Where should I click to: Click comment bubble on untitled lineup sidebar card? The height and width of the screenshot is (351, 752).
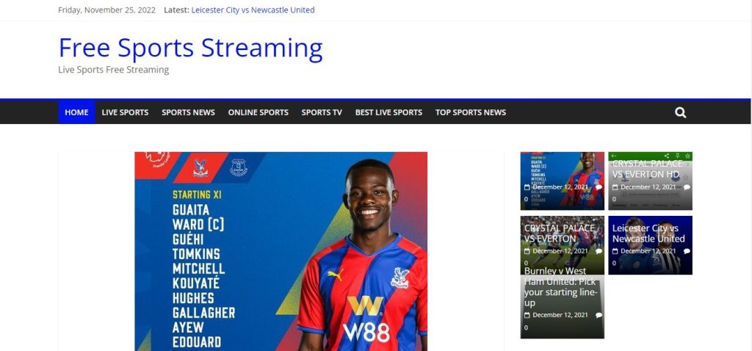(599, 187)
